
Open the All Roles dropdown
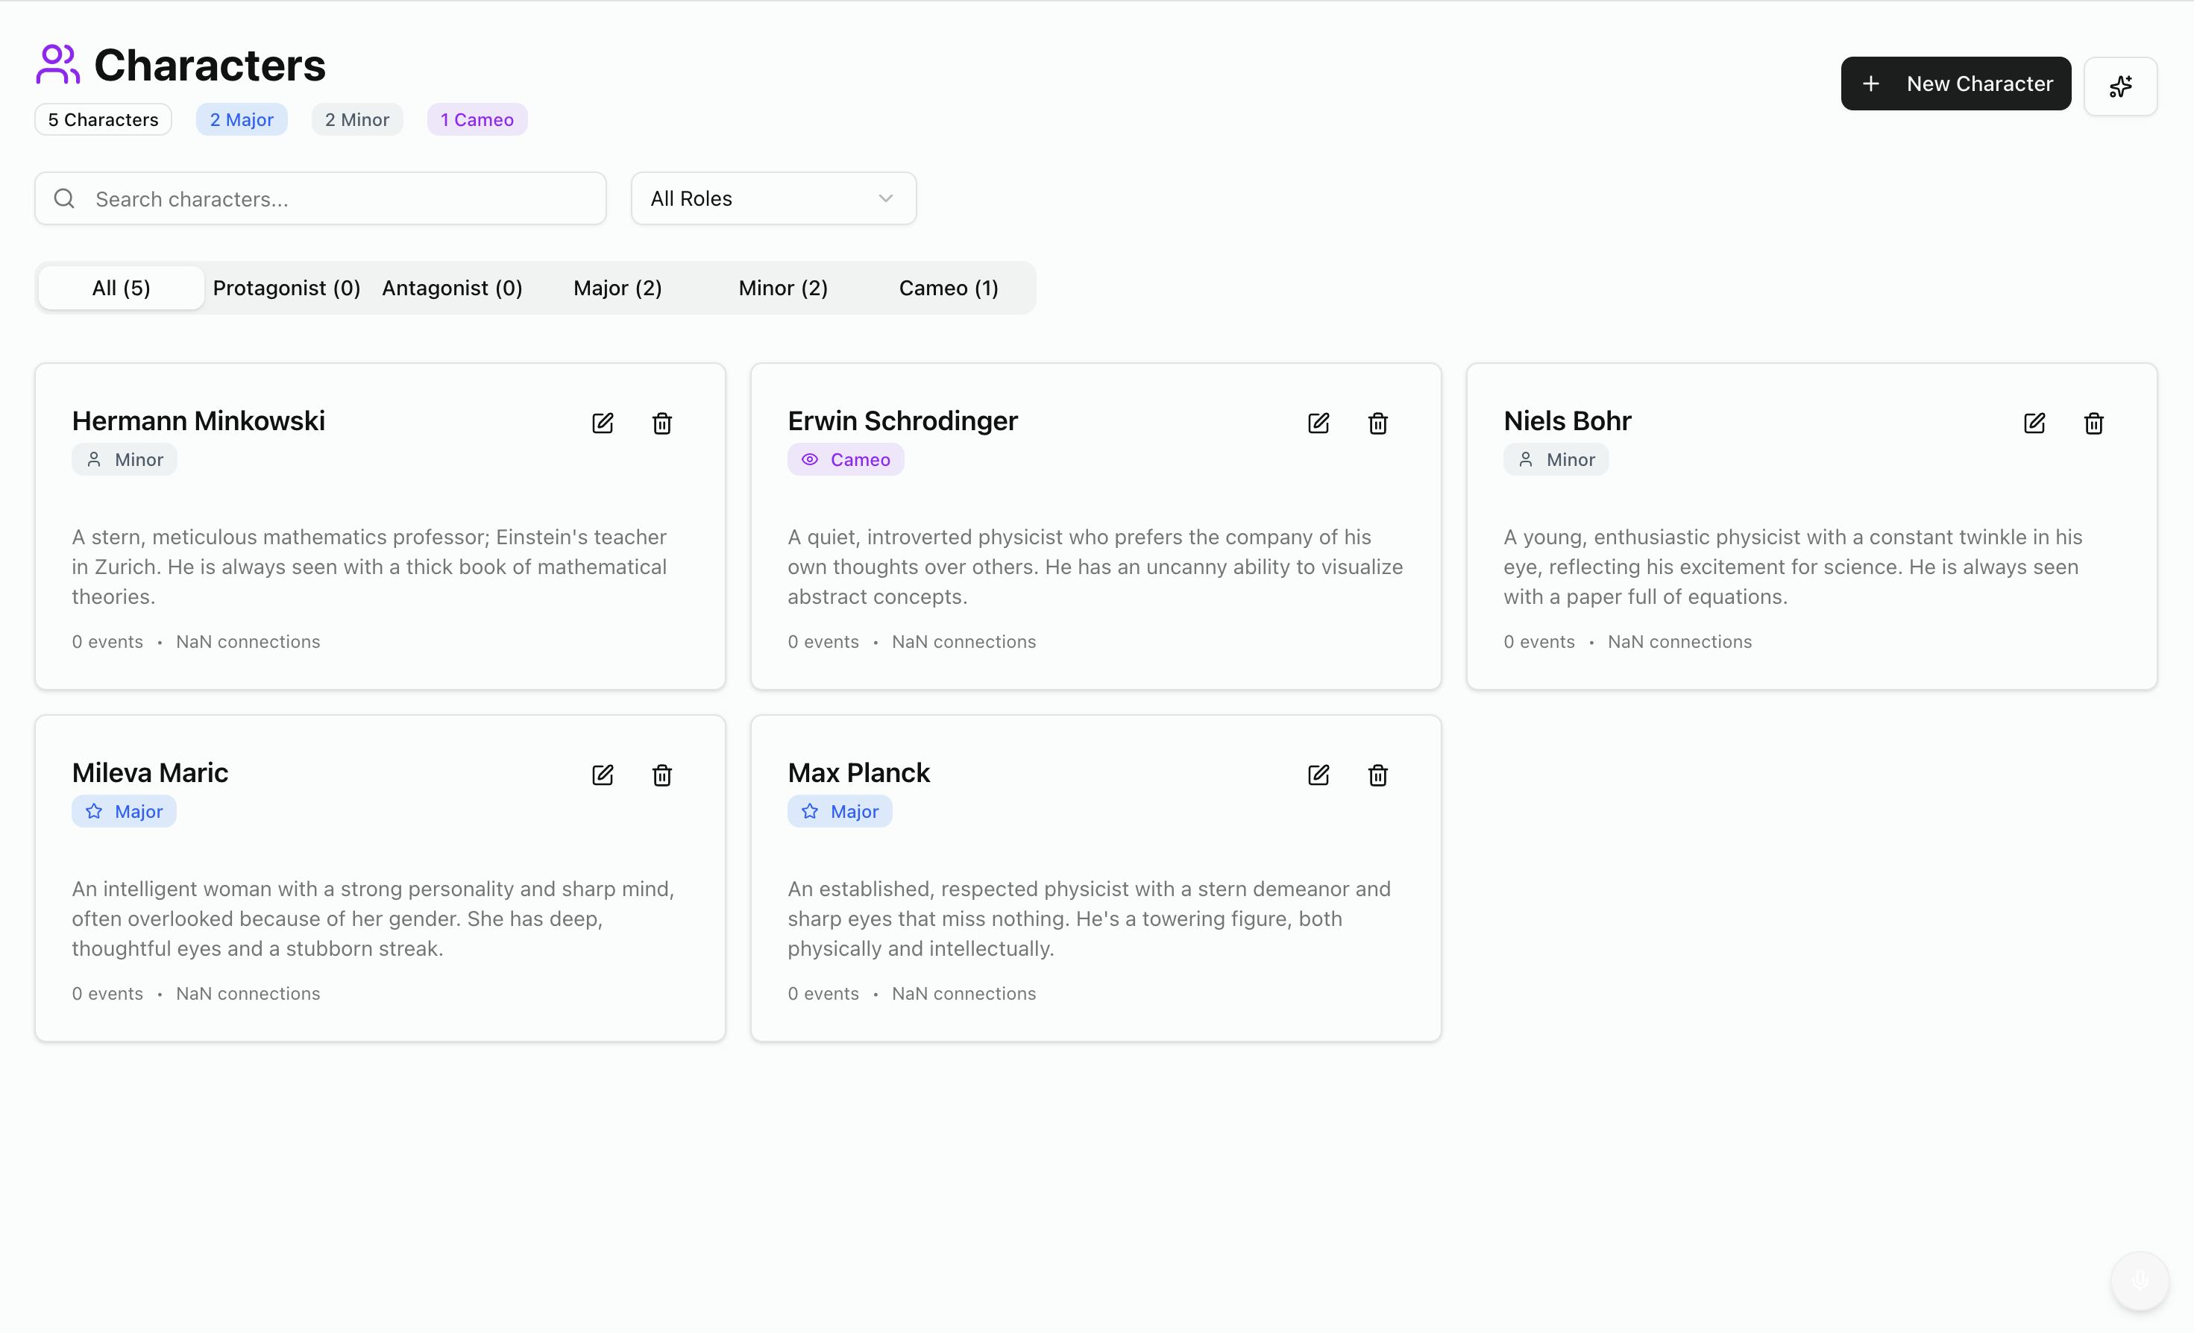point(772,198)
